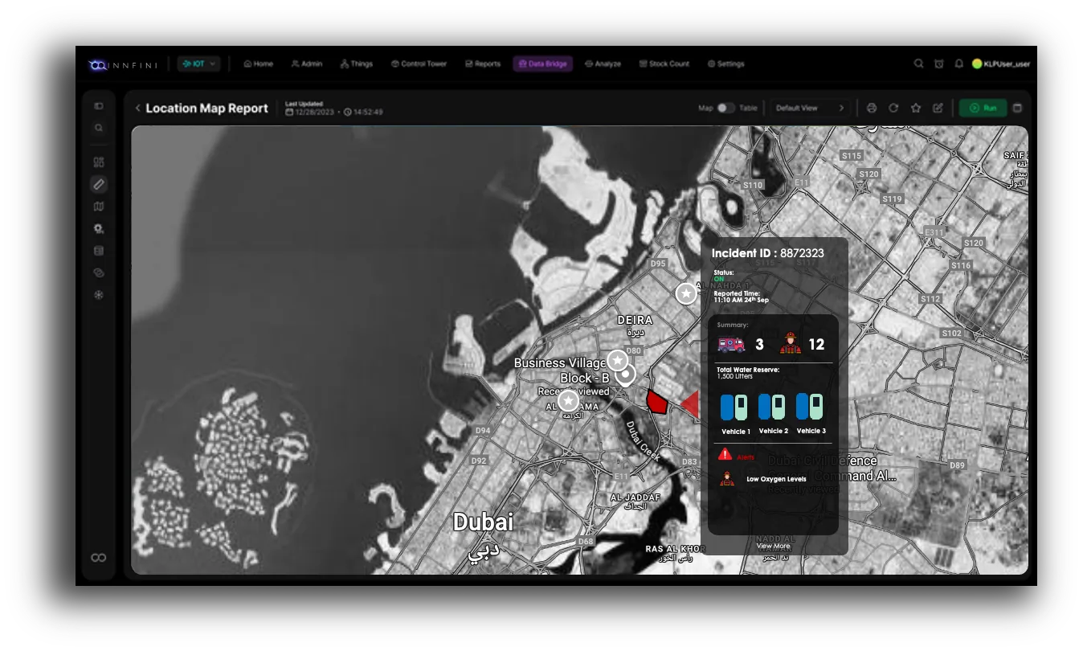Click the infinity icon at sidebar bottom
This screenshot has height=651, width=1083.
point(99,558)
